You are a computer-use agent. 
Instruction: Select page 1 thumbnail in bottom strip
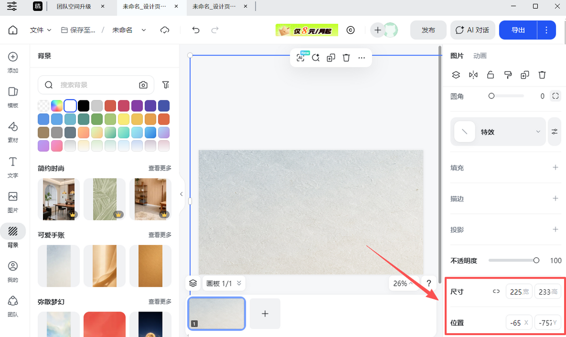(216, 314)
